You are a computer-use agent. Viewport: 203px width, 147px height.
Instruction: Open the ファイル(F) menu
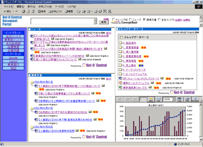click(9, 6)
